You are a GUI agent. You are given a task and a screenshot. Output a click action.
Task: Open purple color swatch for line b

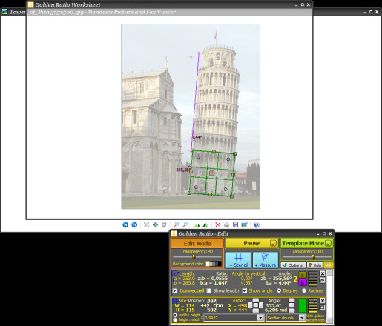(303, 282)
